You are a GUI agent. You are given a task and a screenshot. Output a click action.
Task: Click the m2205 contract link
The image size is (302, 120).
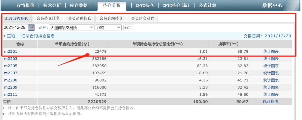[x=11, y=66]
